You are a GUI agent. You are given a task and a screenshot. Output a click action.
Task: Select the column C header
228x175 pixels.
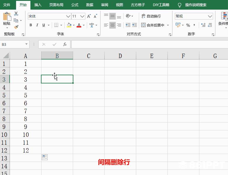89,56
